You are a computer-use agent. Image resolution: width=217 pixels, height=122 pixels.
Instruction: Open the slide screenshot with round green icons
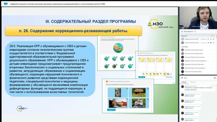(118, 53)
